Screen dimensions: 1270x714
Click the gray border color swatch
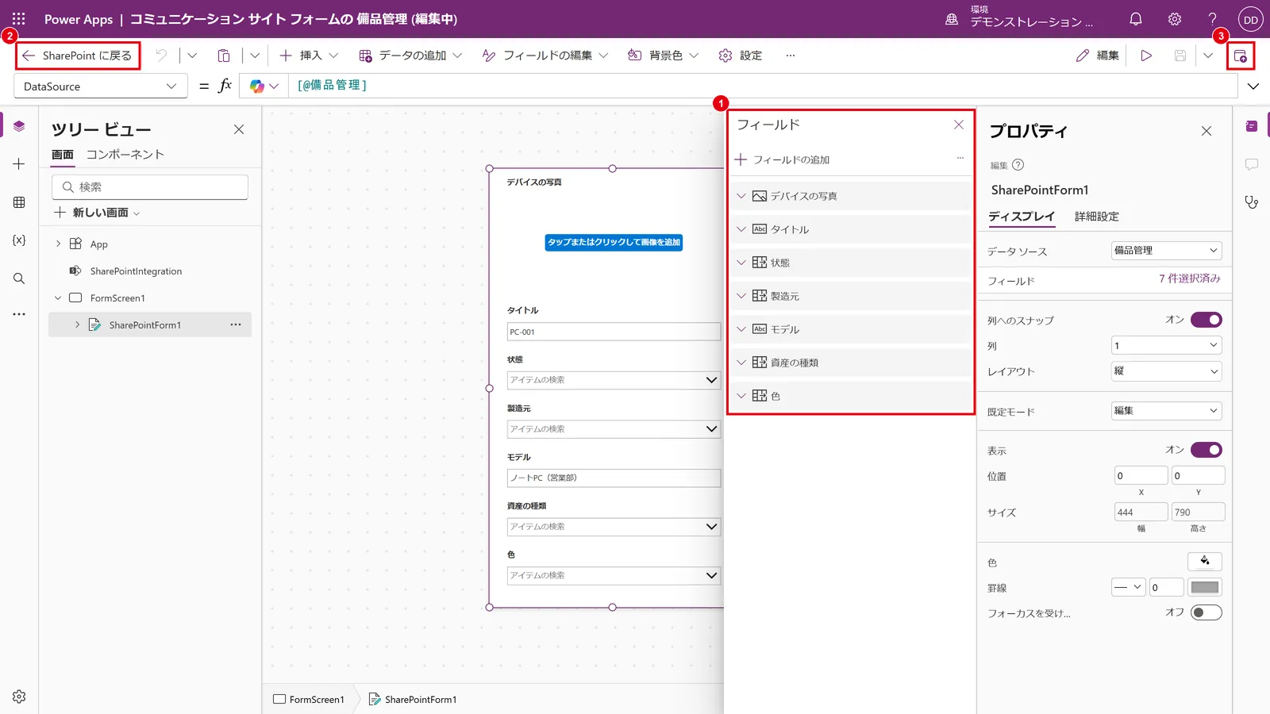click(x=1205, y=587)
